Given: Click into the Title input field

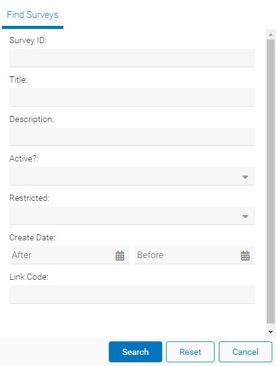Looking at the screenshot, I should (x=132, y=97).
